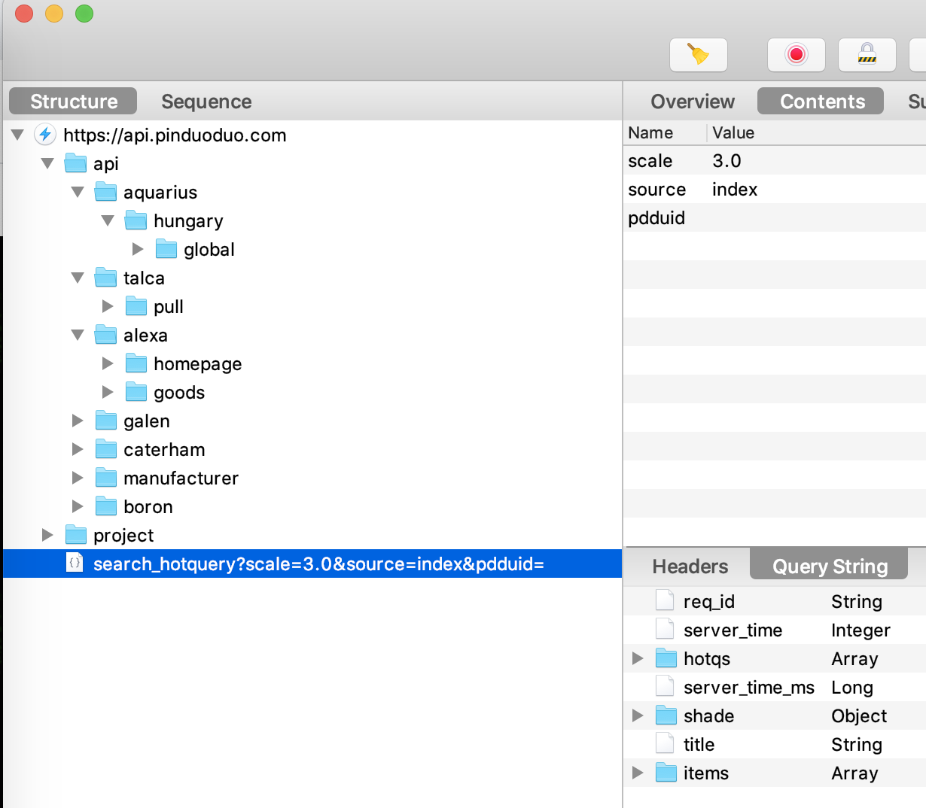Click the hotqs folder icon

tap(666, 658)
